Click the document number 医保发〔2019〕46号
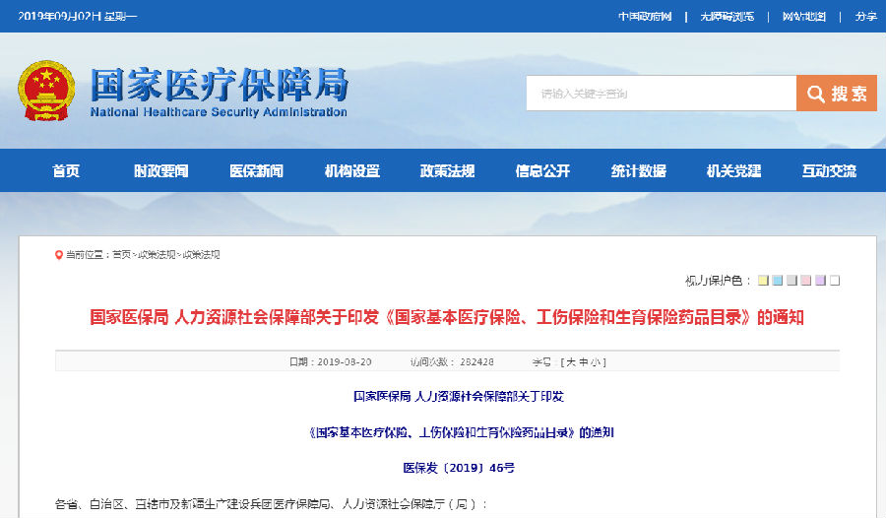The image size is (886, 518). click(459, 468)
